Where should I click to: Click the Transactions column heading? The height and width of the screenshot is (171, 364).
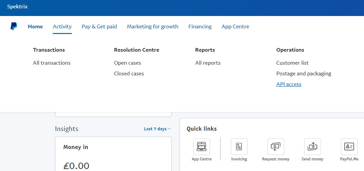coord(49,50)
